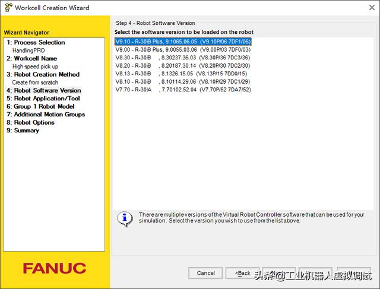
Task: Click Create from scratch entry
Action: click(35, 82)
